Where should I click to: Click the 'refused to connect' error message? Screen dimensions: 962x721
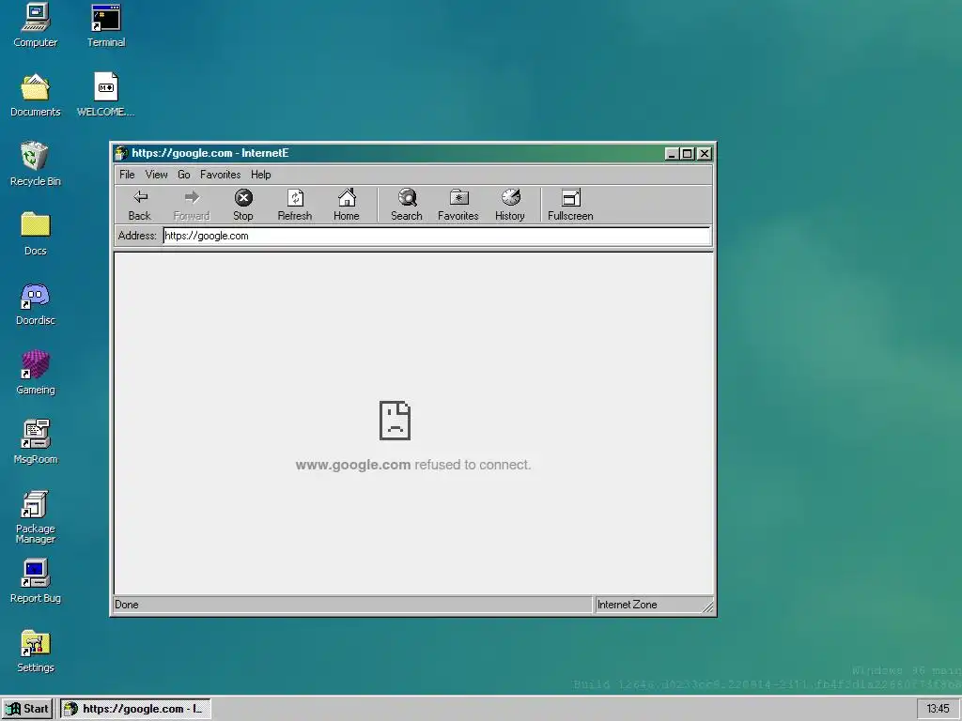click(x=413, y=465)
